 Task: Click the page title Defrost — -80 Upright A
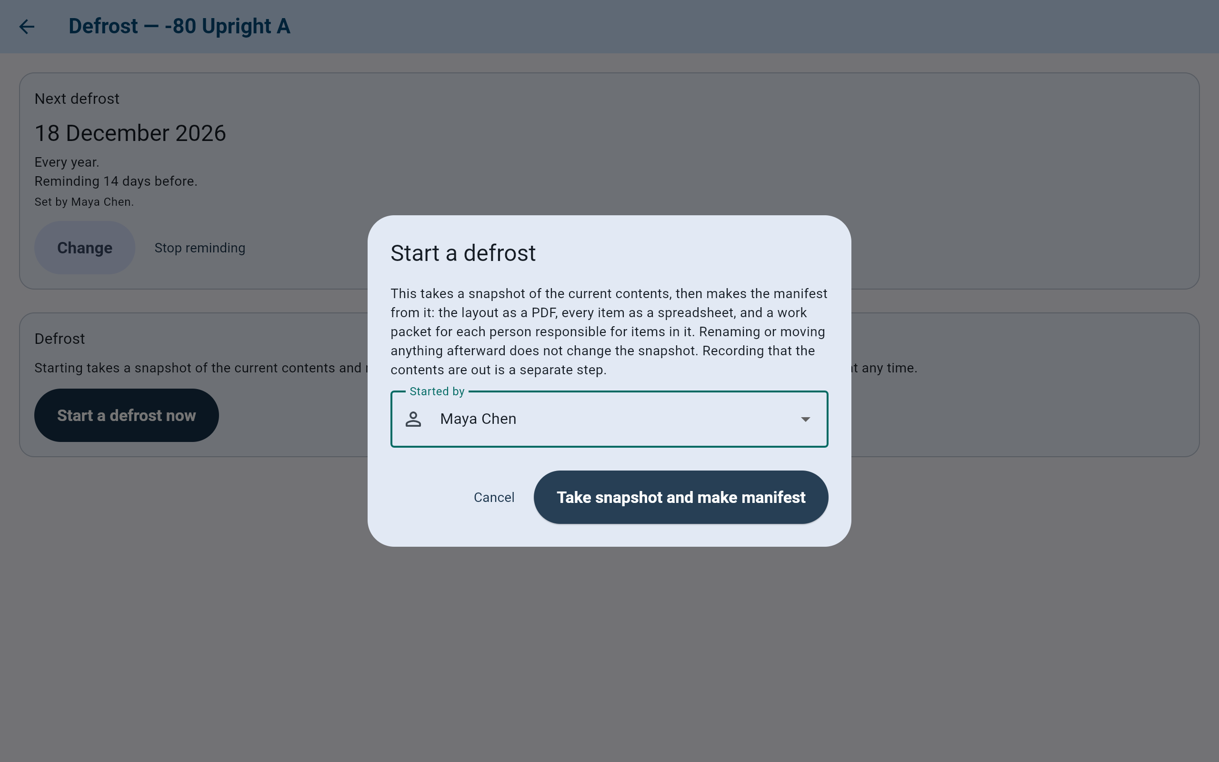(x=180, y=26)
